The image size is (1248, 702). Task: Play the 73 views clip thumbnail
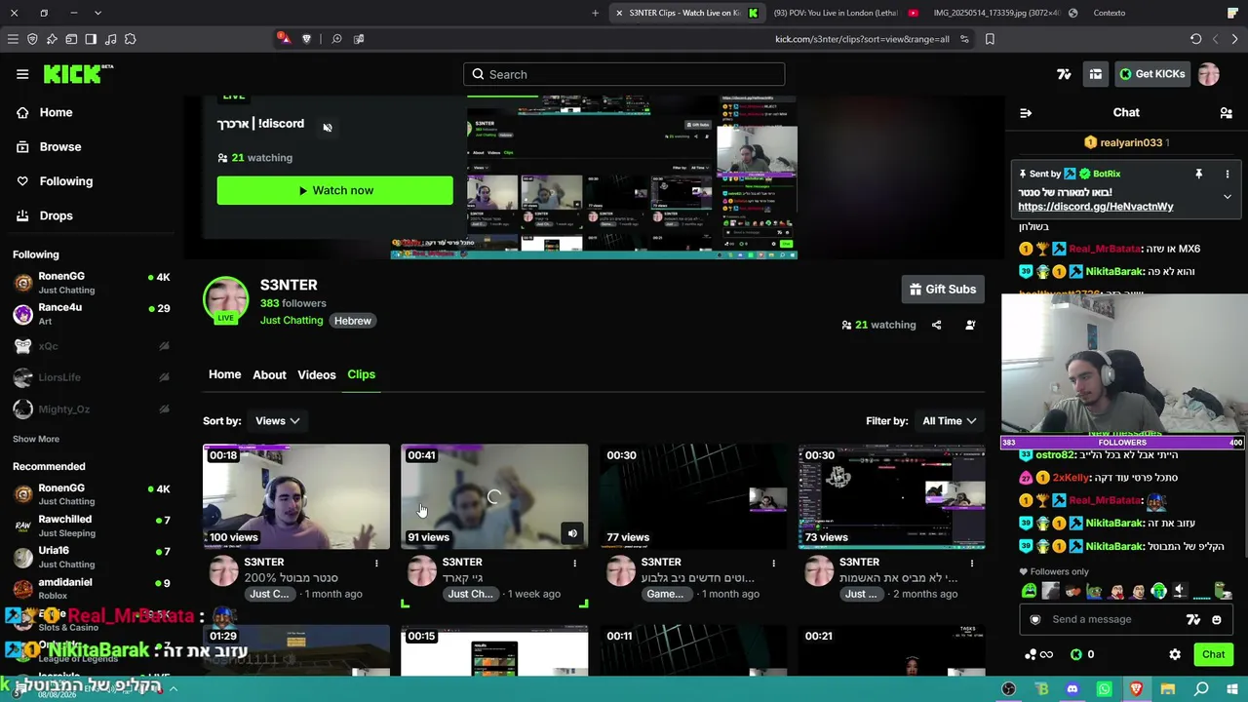click(x=891, y=496)
